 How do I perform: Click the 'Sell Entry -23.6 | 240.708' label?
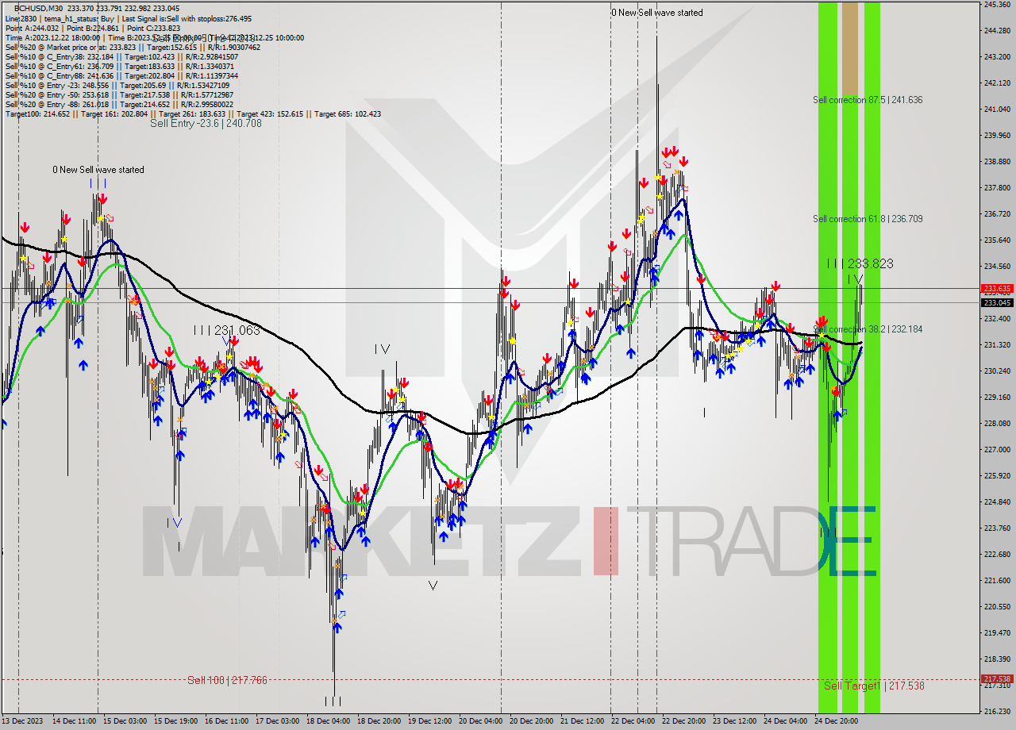coord(206,124)
